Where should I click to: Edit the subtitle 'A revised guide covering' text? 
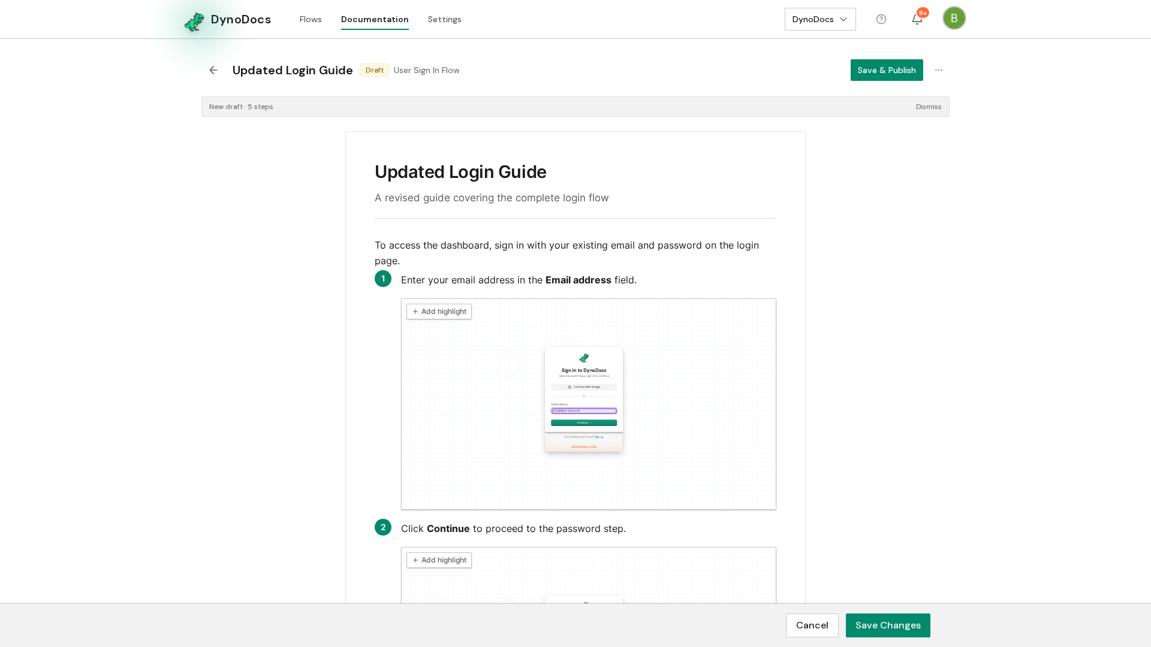tap(492, 198)
